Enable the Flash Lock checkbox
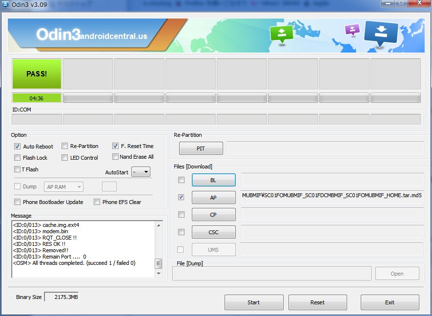 pyautogui.click(x=18, y=157)
